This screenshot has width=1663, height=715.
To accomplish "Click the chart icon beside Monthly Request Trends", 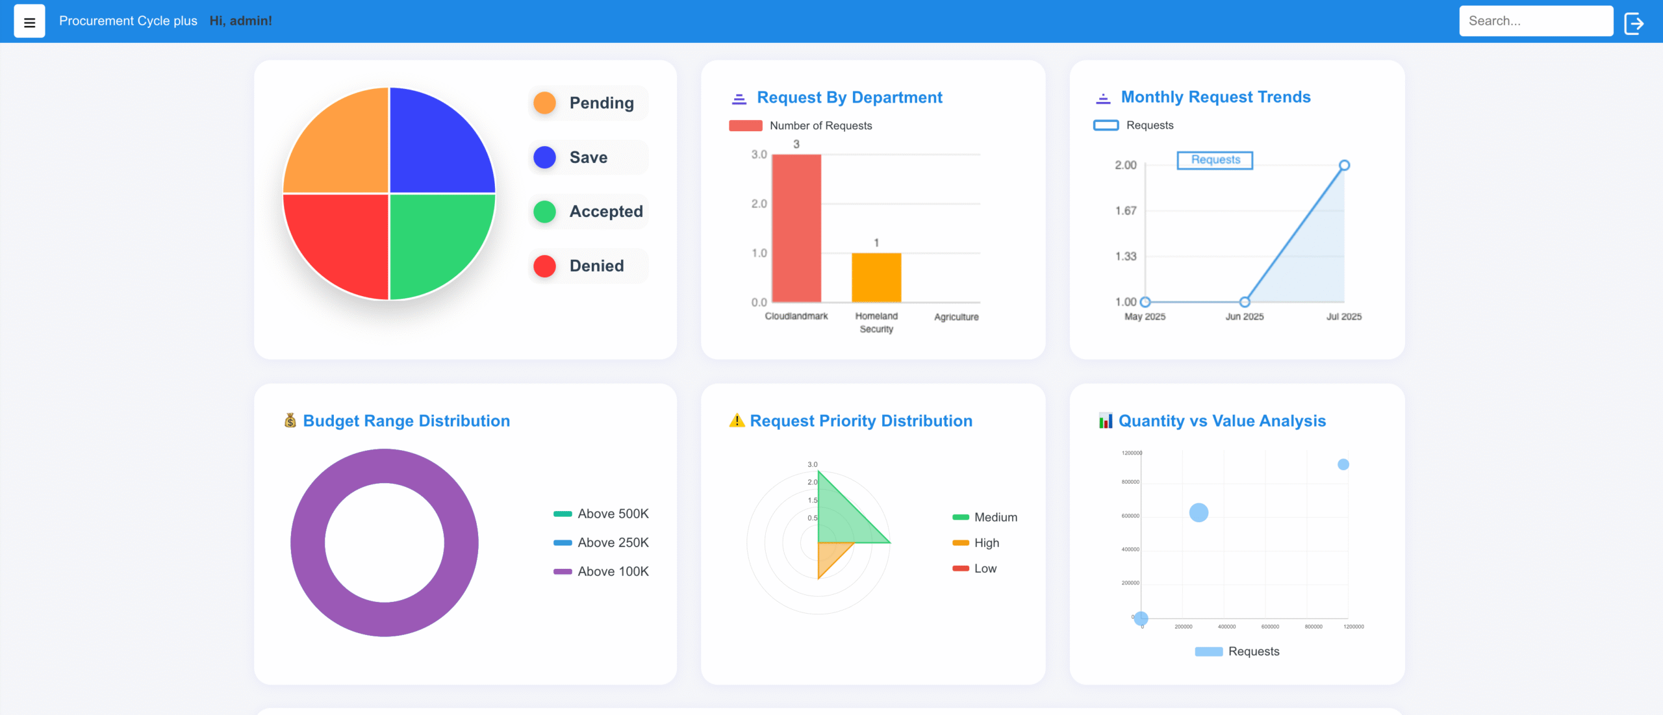I will pyautogui.click(x=1103, y=98).
